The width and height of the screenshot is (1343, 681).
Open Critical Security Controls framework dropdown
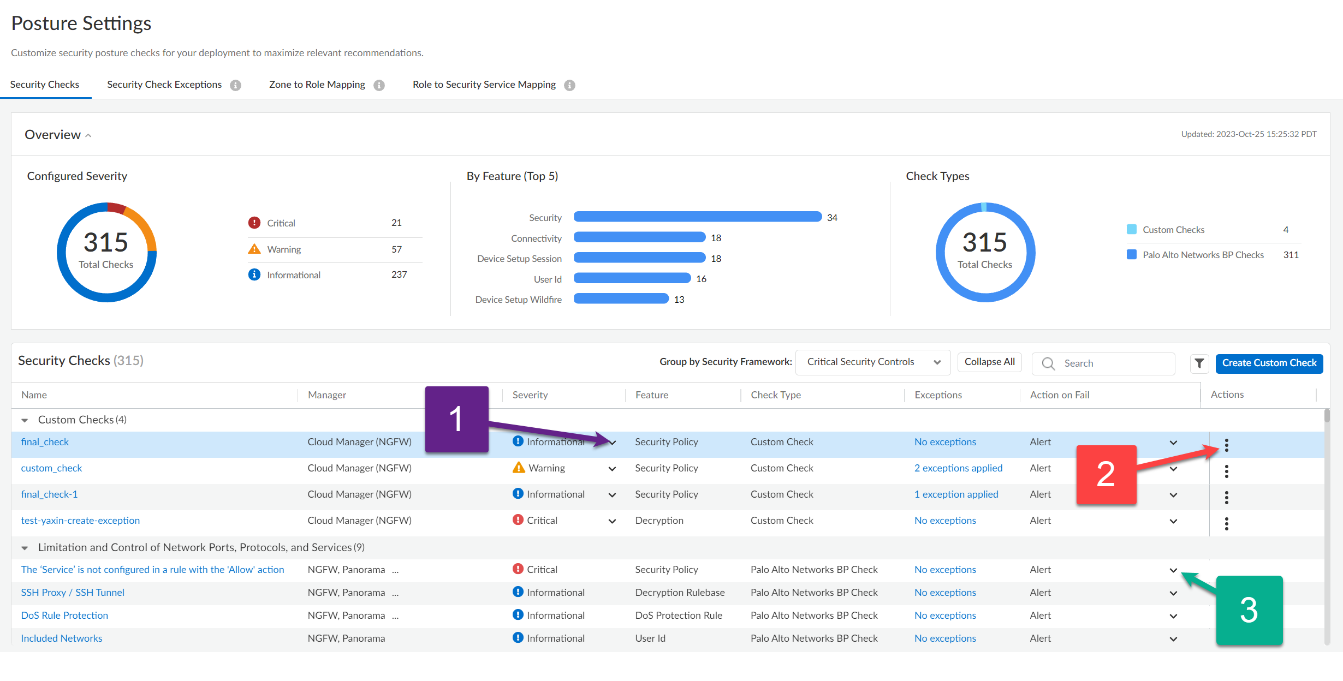pos(872,362)
